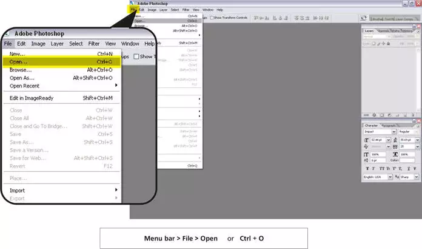Switch to the Paragraph tab
This screenshot has width=422, height=249.
[x=389, y=126]
